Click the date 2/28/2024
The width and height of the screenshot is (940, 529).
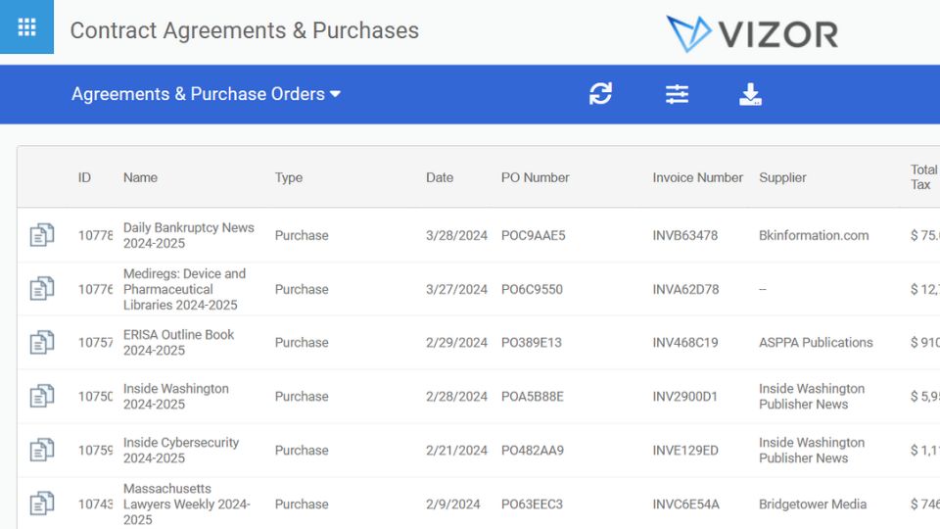tap(456, 397)
